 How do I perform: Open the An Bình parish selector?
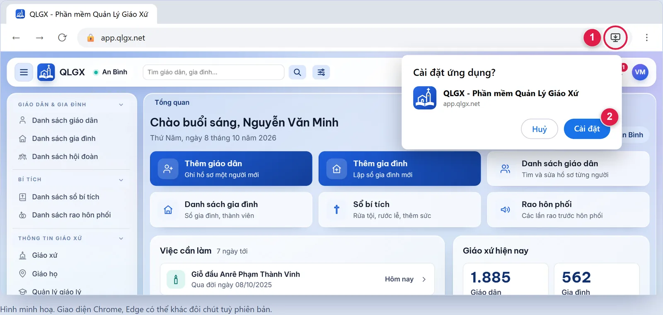coord(110,72)
